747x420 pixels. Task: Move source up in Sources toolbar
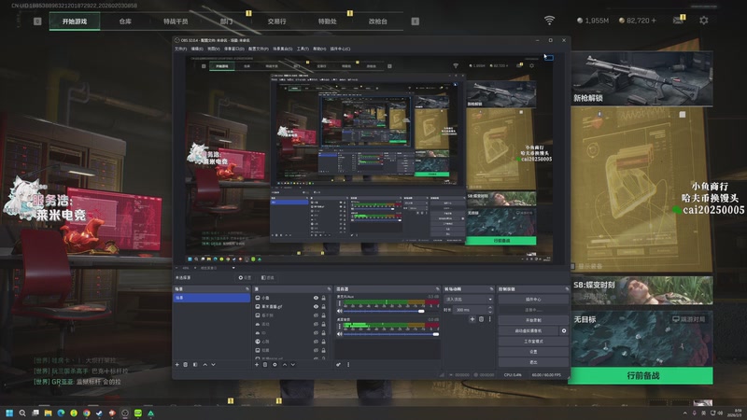tap(285, 365)
